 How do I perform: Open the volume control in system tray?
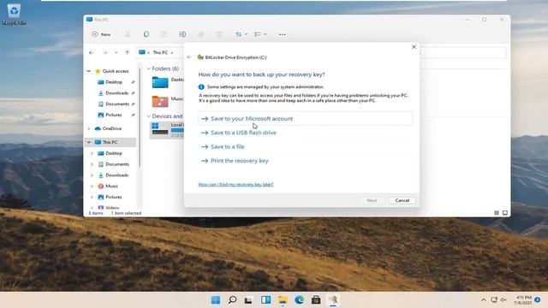click(x=503, y=300)
